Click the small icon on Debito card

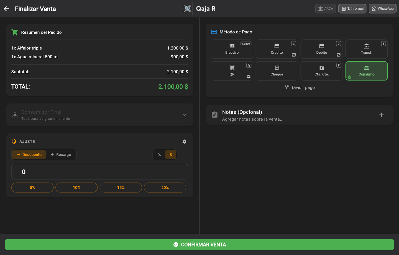[339, 55]
